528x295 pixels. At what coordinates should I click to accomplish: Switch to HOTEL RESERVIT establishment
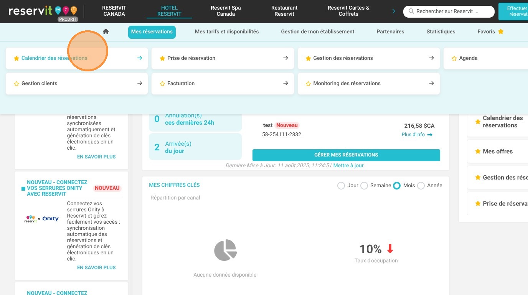point(169,11)
